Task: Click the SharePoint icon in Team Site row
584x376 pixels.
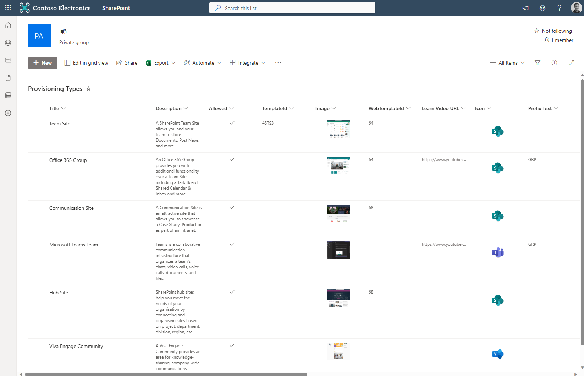Action: click(498, 131)
